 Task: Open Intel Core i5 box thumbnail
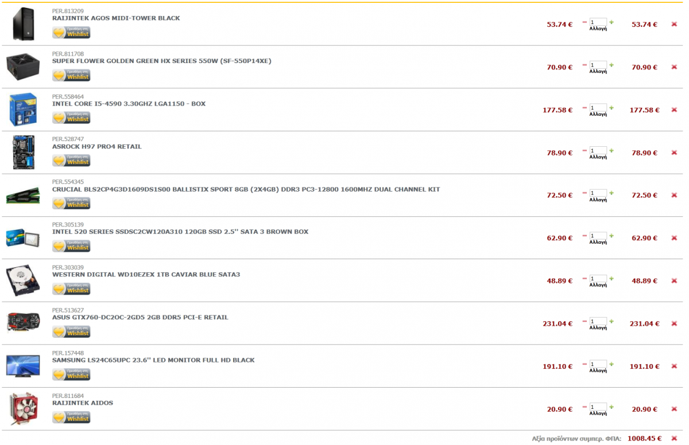tap(23, 110)
